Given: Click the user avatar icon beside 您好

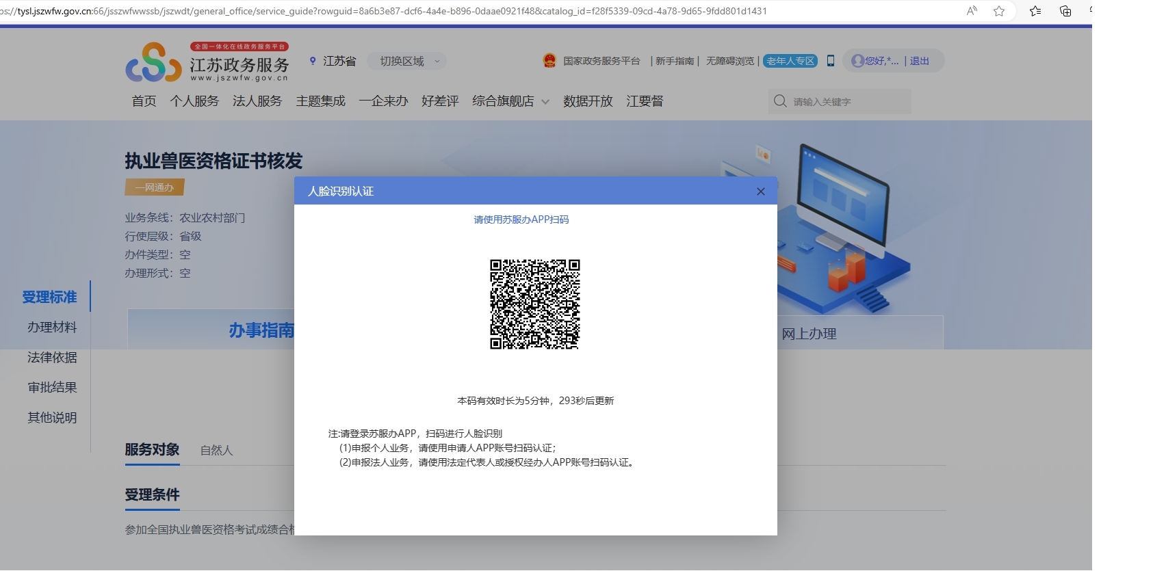Looking at the screenshot, I should click(x=857, y=61).
